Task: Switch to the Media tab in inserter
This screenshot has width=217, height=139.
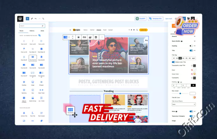Action: click(42, 31)
